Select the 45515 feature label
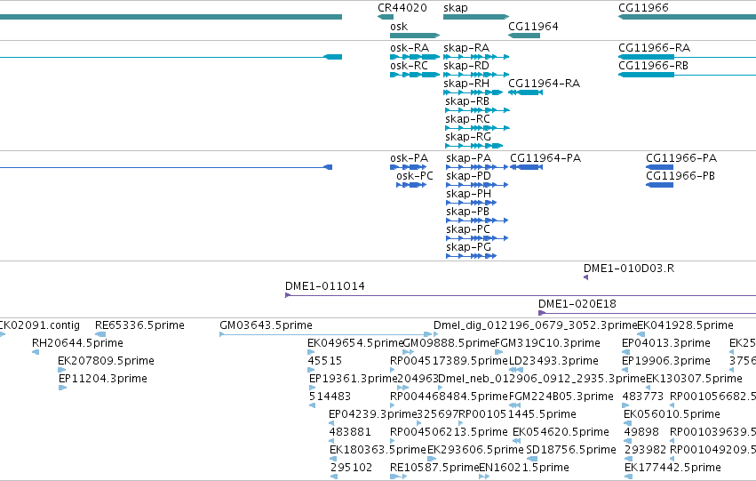The height and width of the screenshot is (481, 756). coord(325,361)
